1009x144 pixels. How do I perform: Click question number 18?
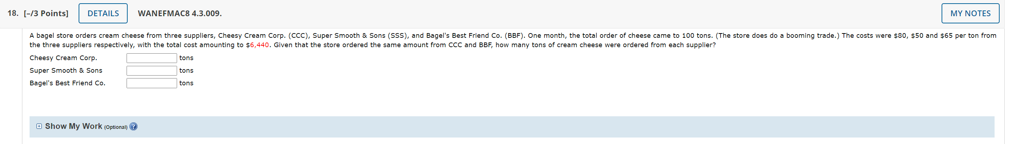tap(13, 13)
